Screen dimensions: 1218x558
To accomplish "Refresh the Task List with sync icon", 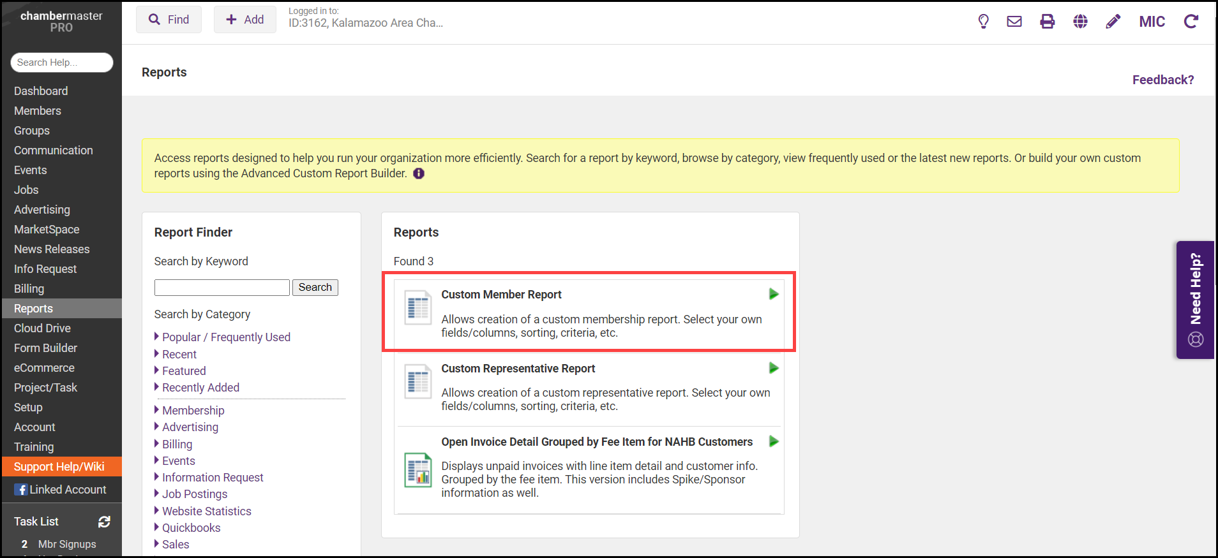I will coord(104,522).
